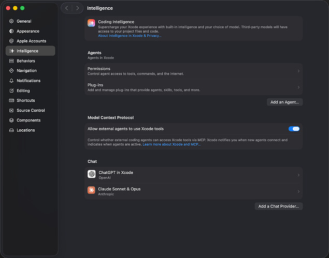
Task: Click the Notifications bell icon
Action: (11, 81)
